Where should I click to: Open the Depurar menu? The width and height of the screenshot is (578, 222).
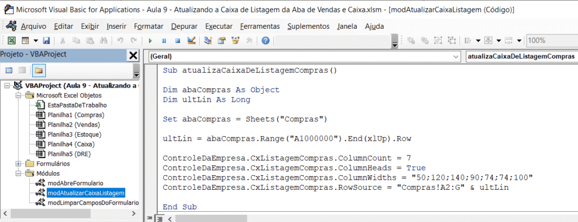click(184, 26)
